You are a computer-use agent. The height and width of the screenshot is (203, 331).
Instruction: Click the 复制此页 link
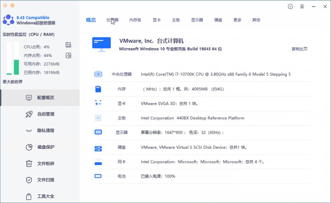pyautogui.click(x=299, y=49)
